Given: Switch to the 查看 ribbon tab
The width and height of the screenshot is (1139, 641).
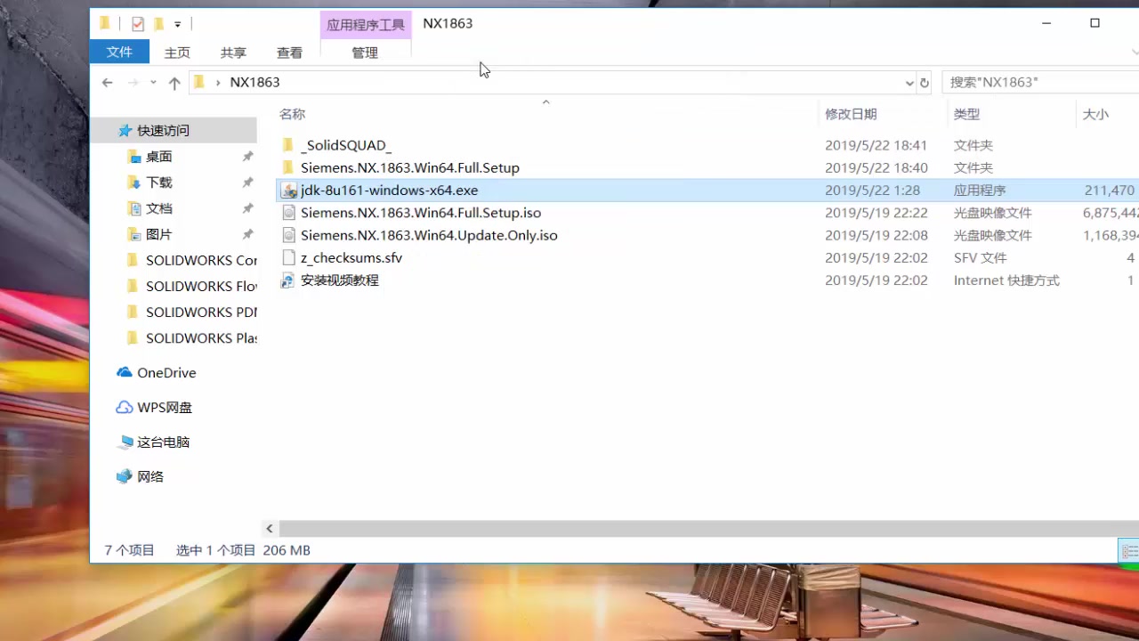Looking at the screenshot, I should coord(289,53).
